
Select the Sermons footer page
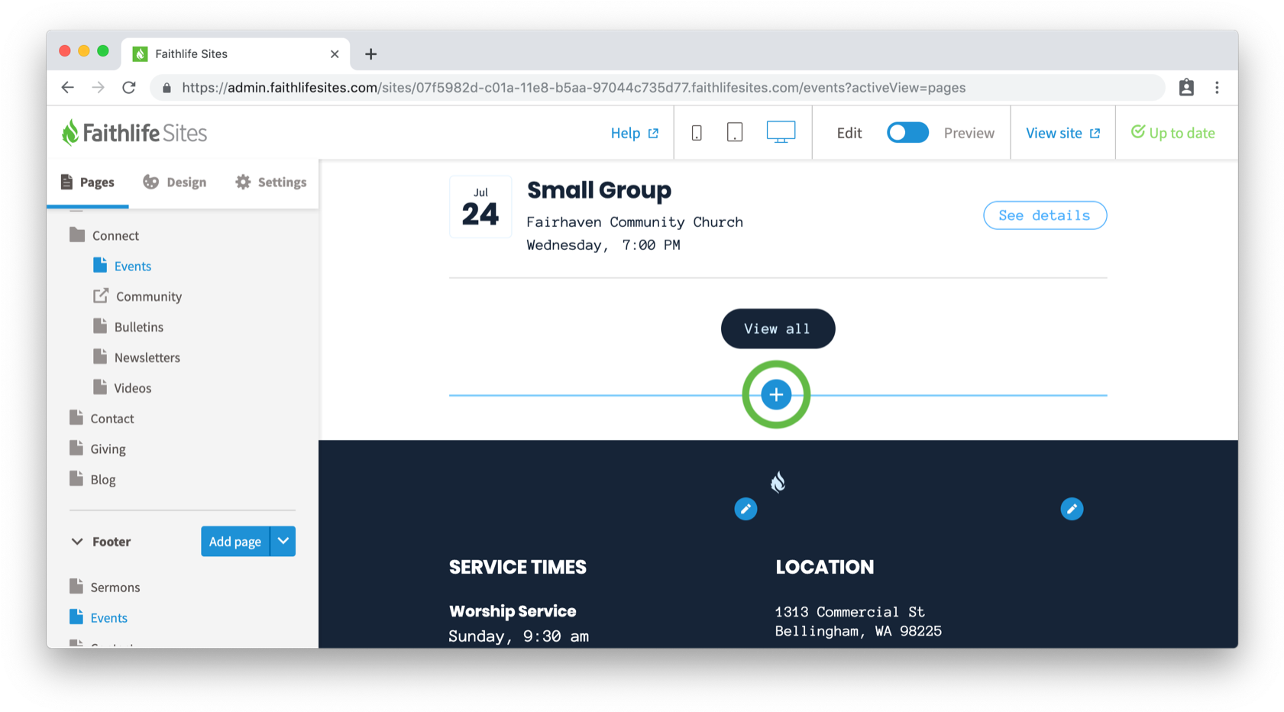115,587
